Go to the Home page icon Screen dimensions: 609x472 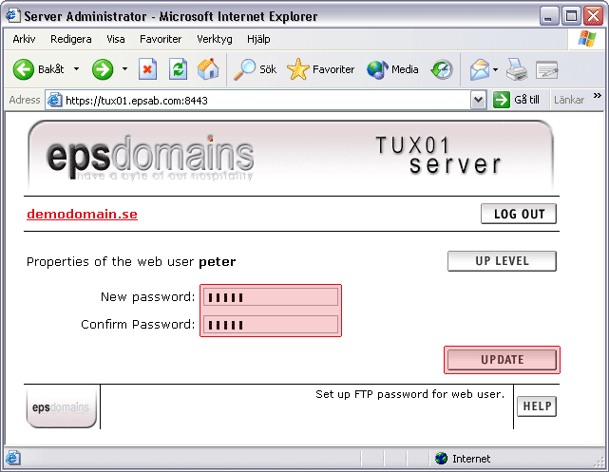click(207, 69)
